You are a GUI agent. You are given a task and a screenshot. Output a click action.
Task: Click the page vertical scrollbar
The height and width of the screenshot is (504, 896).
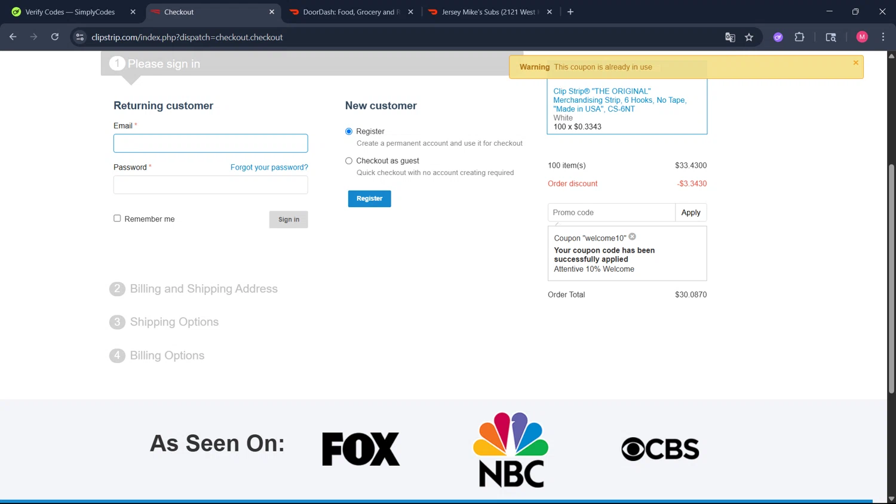(891, 278)
